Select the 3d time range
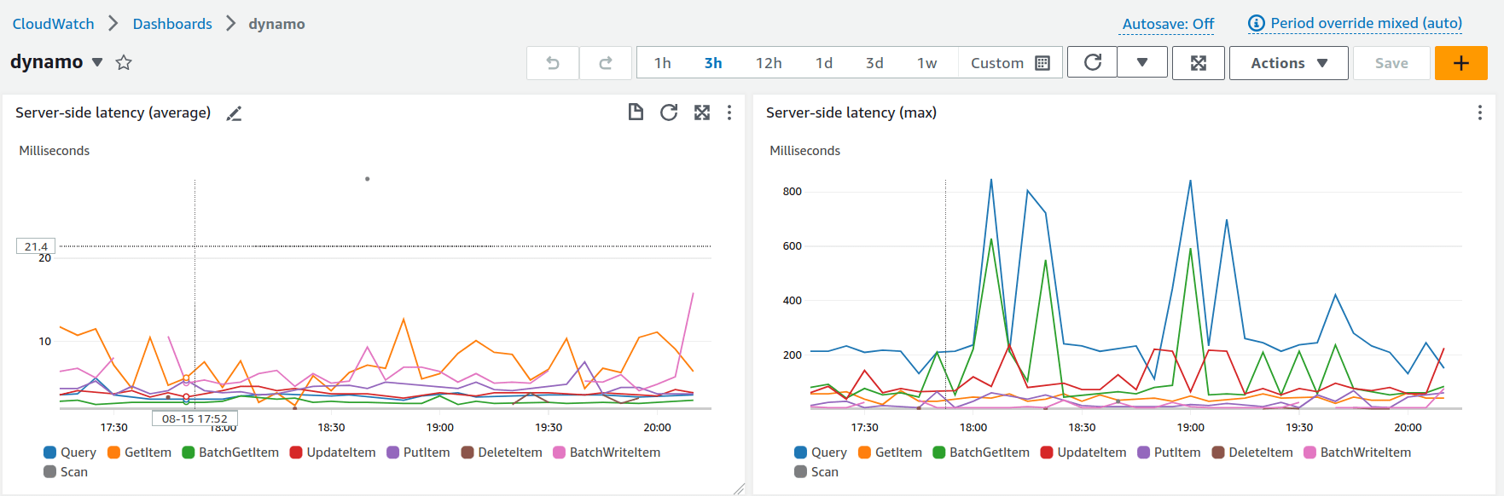 click(x=874, y=63)
